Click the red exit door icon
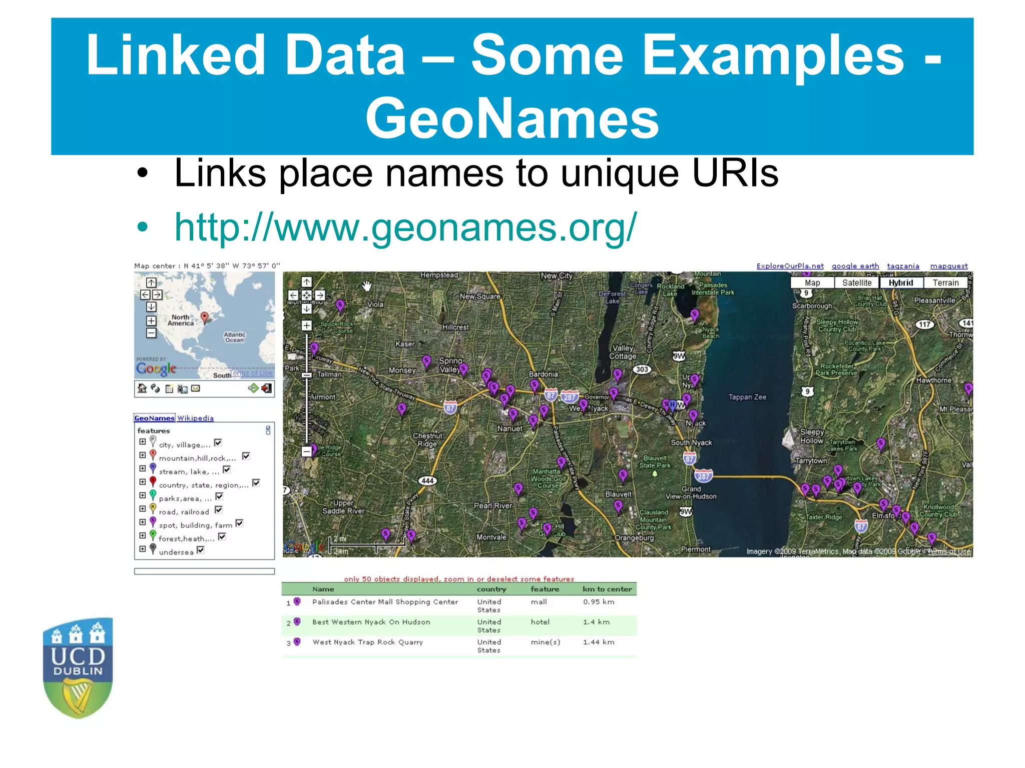Screen dimensions: 1025x768 click(267, 388)
